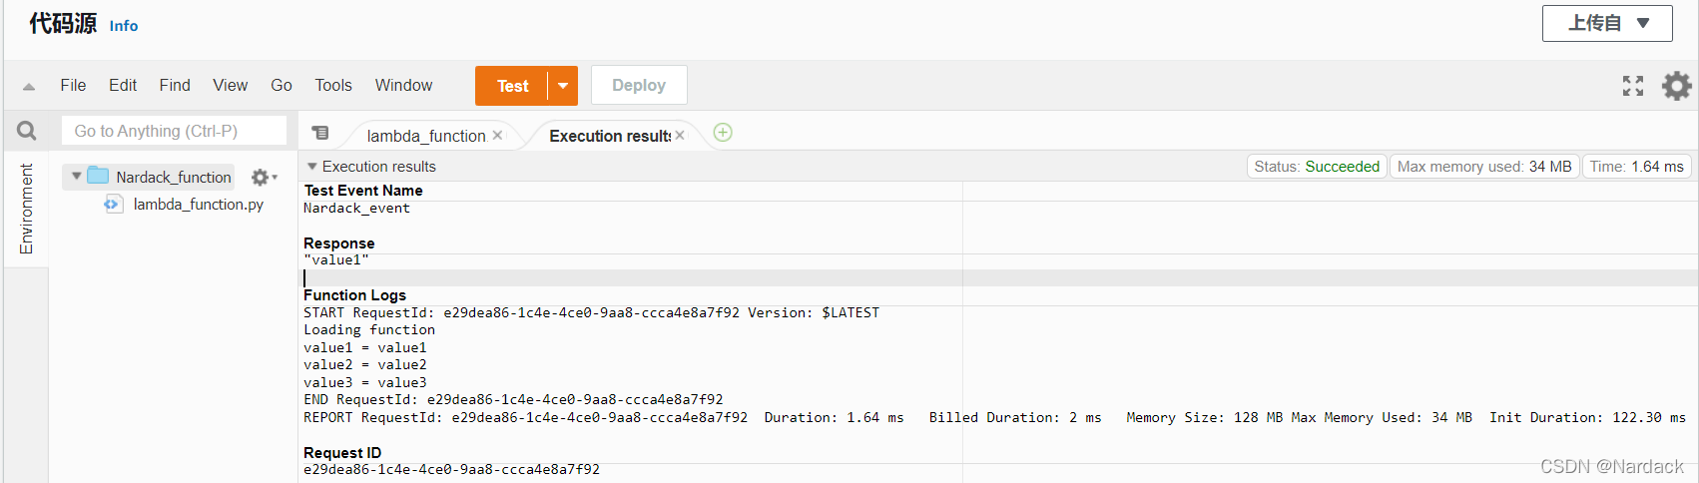Image resolution: width=1699 pixels, height=483 pixels.
Task: Open the Find menu
Action: pos(175,86)
